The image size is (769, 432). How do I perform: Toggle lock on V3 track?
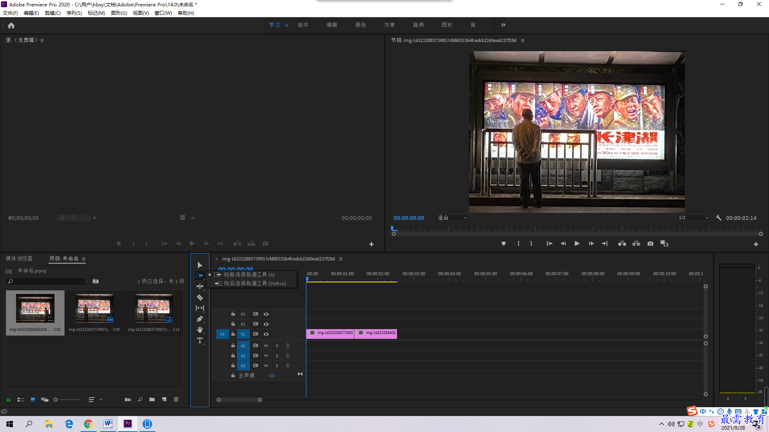[233, 314]
